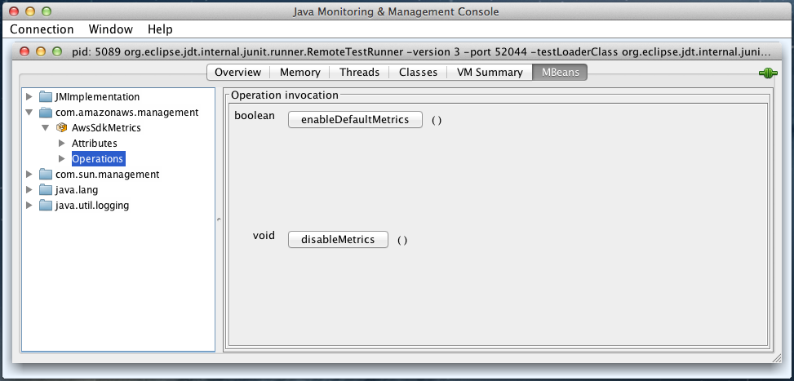The width and height of the screenshot is (794, 381).
Task: Invoke the enableDefaultMetrics operation
Action: coord(355,120)
